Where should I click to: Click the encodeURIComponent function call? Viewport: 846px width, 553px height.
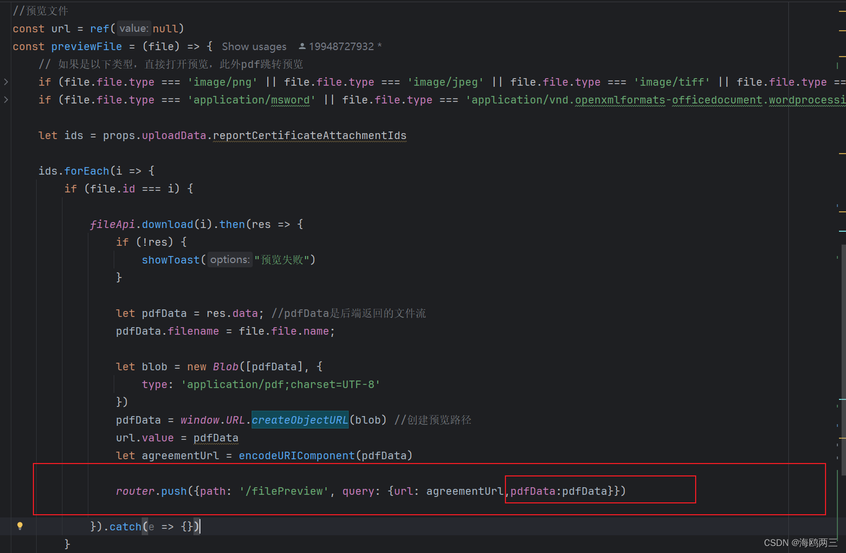click(x=297, y=455)
